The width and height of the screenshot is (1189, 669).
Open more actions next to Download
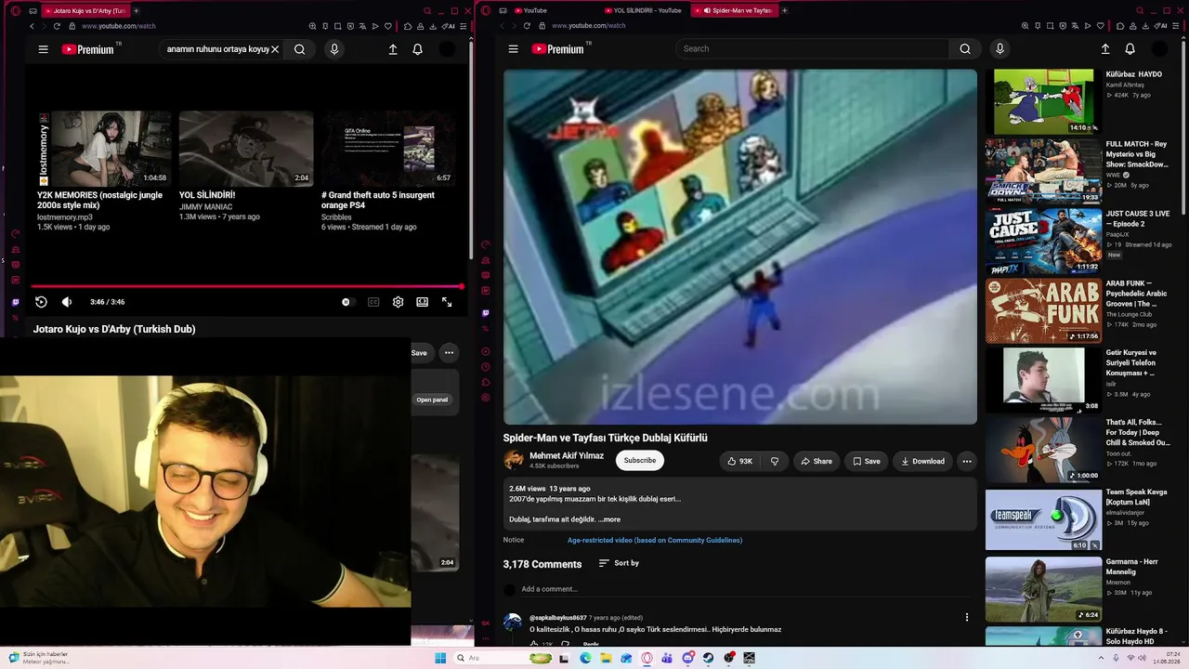[967, 461]
